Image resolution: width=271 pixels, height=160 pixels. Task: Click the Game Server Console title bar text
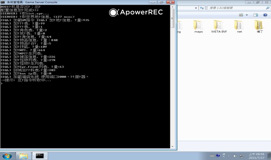click(x=32, y=2)
